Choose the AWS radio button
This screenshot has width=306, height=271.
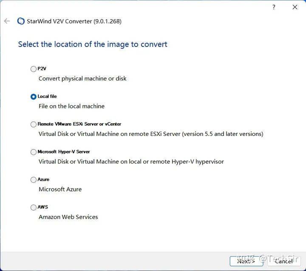pyautogui.click(x=34, y=208)
